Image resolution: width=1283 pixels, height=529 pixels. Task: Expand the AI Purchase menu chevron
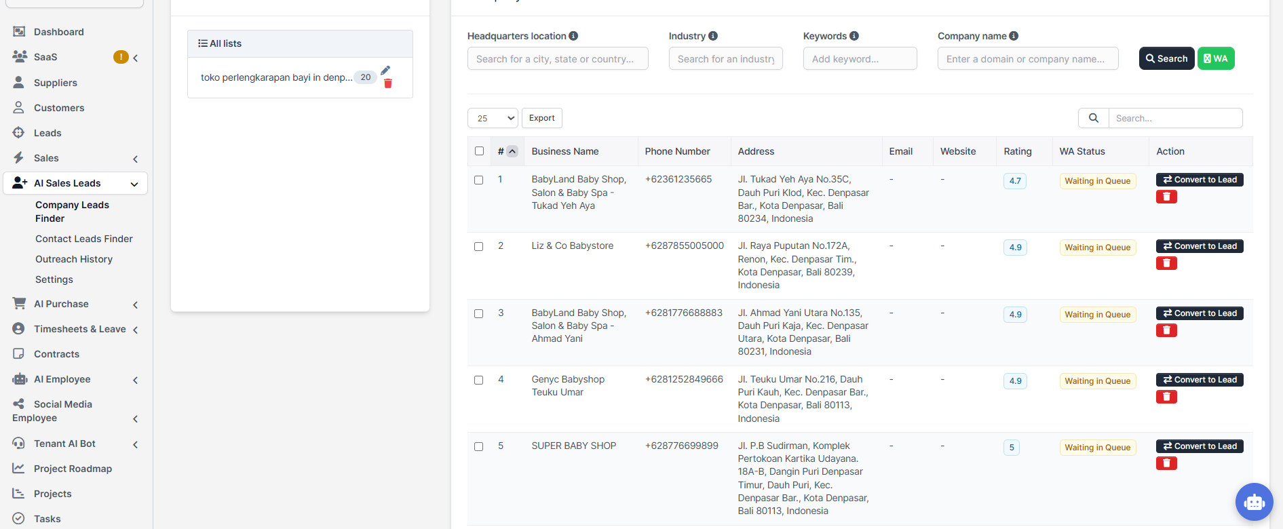[136, 305]
